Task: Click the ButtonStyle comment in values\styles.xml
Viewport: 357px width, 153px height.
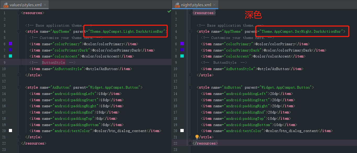Action: click(53, 63)
